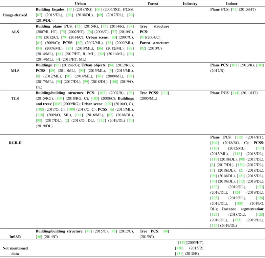265x258 pixels.
Task: Open citation [111] dated 2016/ML
Action: 79,115
